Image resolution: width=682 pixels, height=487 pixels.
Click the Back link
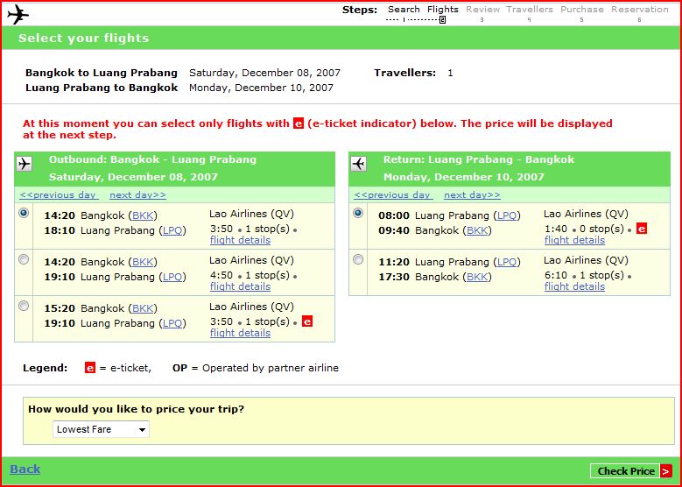tap(25, 469)
